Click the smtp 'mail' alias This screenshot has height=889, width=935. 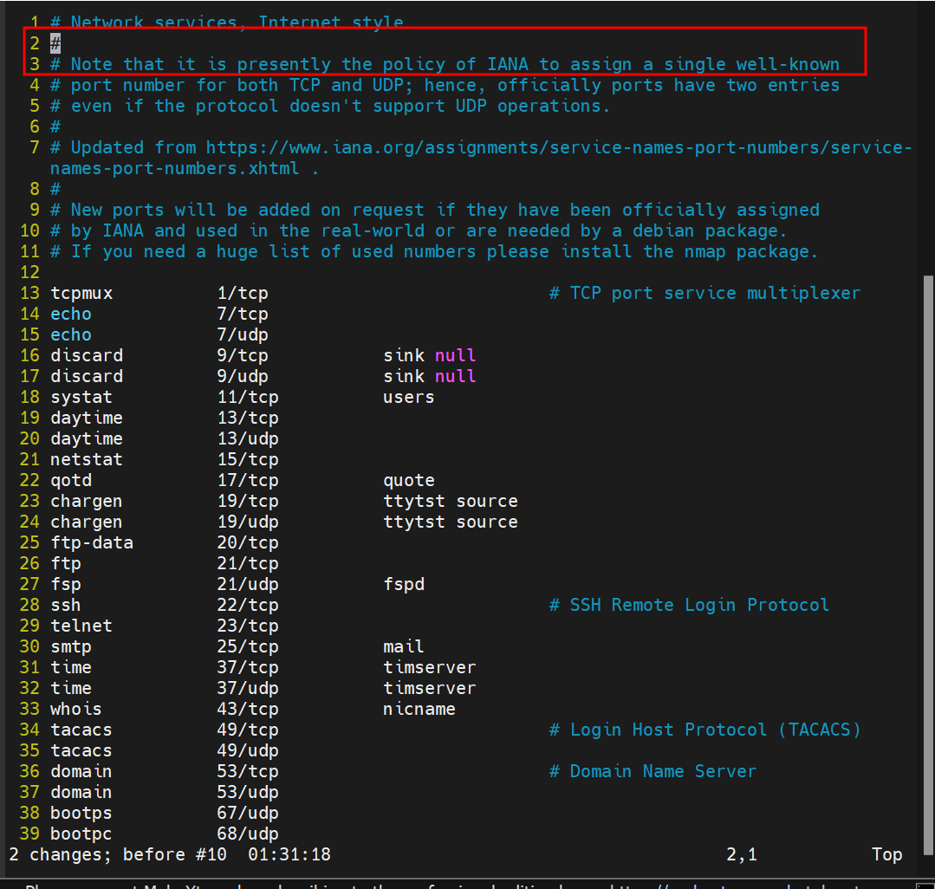[404, 646]
